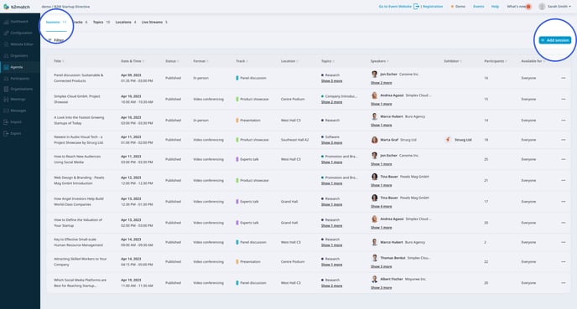The height and width of the screenshot is (309, 577).
Task: Click the b2match logo
Action: (x=17, y=7)
